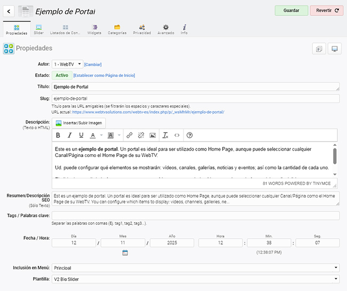Viewport: 347px width, 291px height.
Task: Click the Resumen/Descripción SEO textarea
Action: pos(195,199)
